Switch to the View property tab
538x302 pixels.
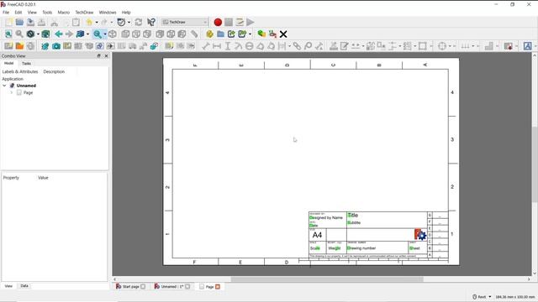pos(8,286)
